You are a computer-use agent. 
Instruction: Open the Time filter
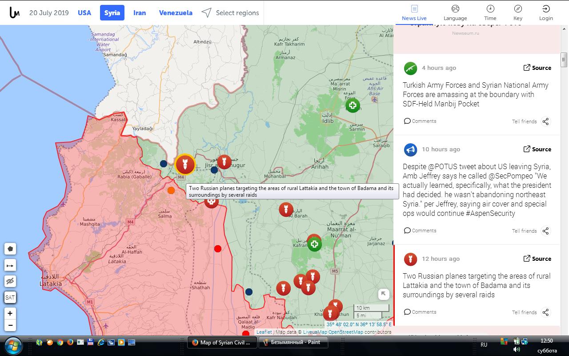490,13
